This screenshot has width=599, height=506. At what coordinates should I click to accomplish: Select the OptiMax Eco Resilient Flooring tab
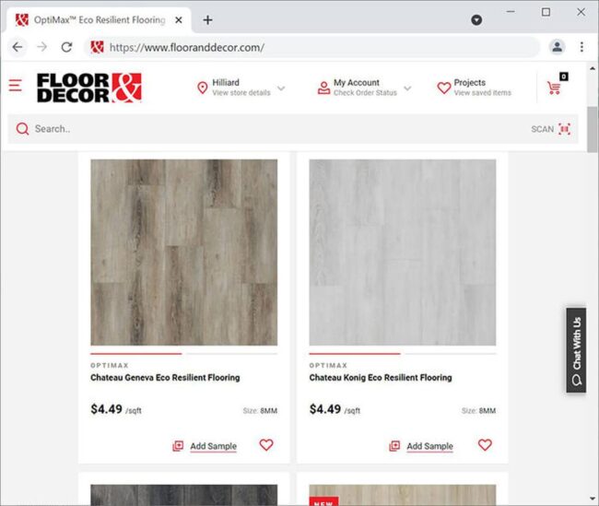(99, 20)
